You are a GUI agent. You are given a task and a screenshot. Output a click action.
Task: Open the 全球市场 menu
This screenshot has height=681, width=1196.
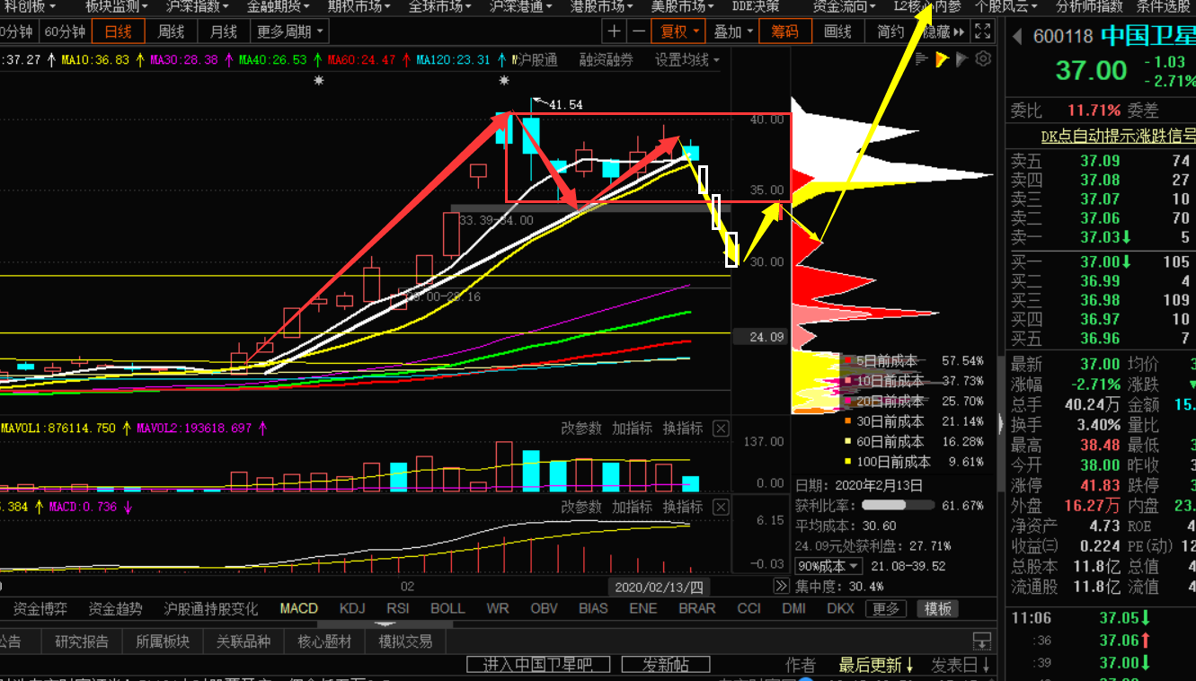[440, 7]
